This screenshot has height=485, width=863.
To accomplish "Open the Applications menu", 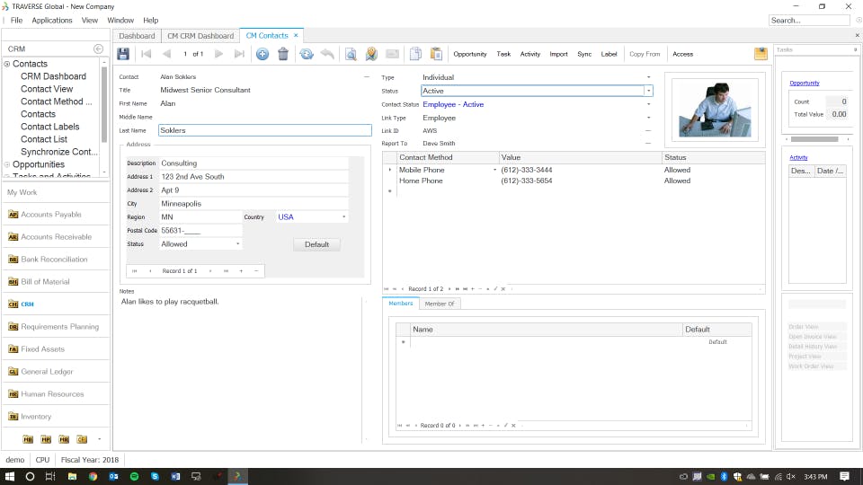I will point(52,20).
